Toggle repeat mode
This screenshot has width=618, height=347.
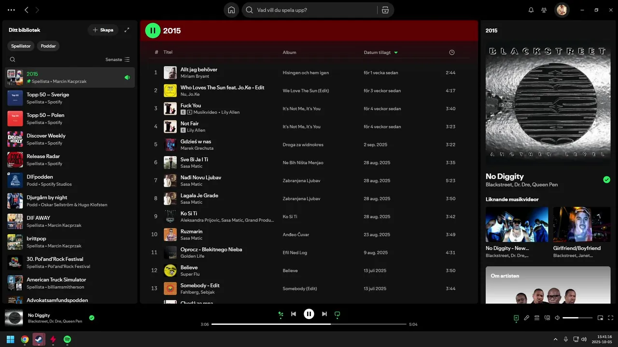tap(337, 314)
